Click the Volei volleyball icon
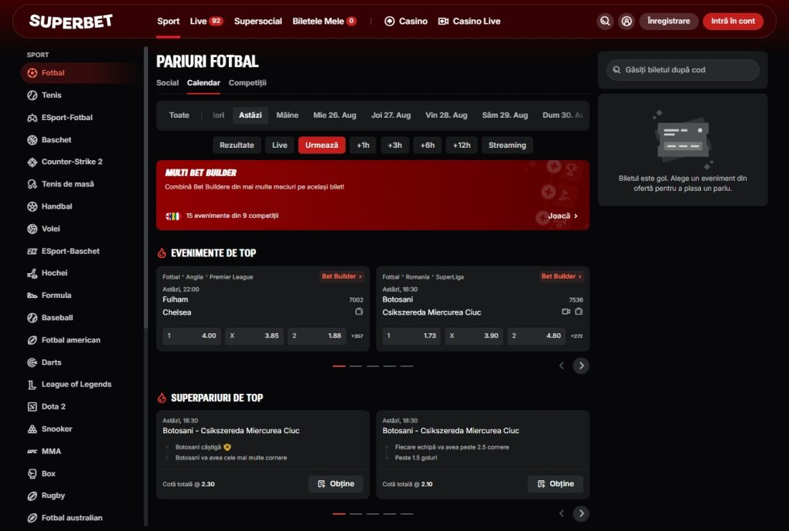 (32, 229)
